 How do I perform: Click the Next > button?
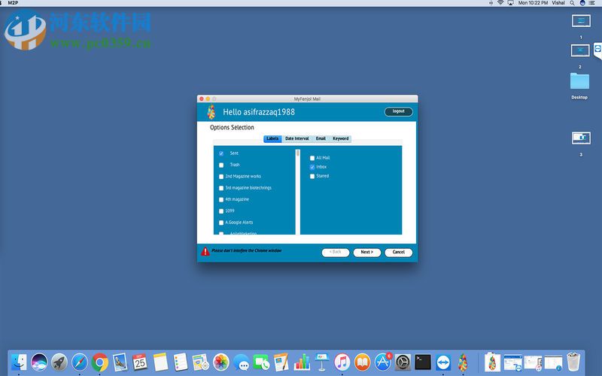pos(367,252)
